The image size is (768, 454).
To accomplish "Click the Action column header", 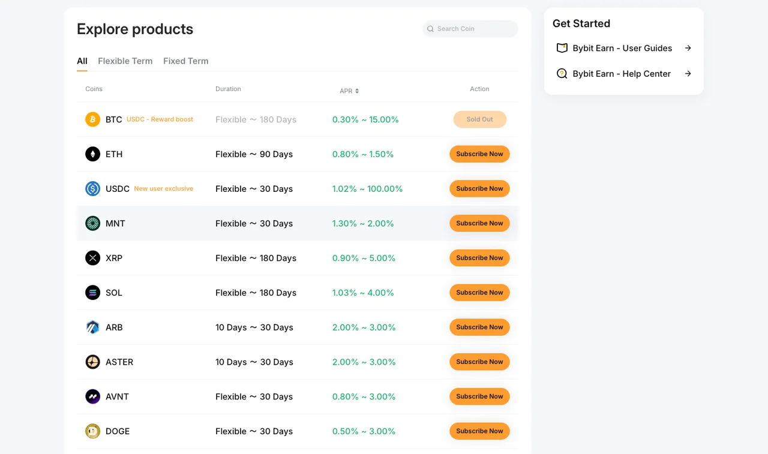I will (x=479, y=89).
